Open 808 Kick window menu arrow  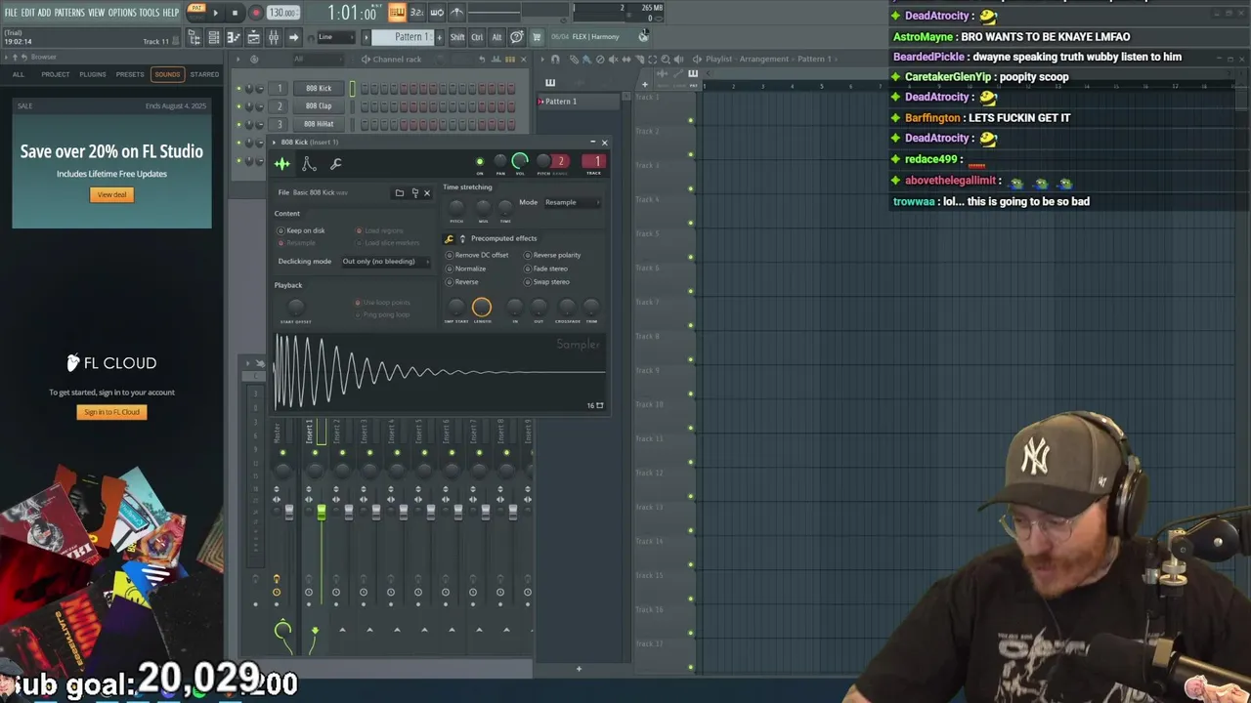[276, 143]
